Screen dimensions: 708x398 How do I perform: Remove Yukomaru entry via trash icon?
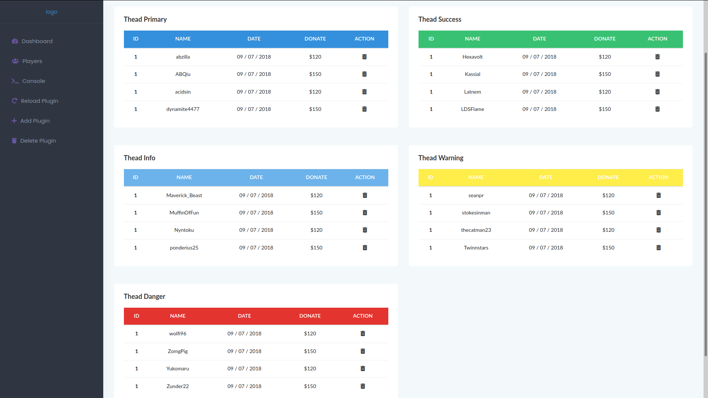pyautogui.click(x=362, y=369)
